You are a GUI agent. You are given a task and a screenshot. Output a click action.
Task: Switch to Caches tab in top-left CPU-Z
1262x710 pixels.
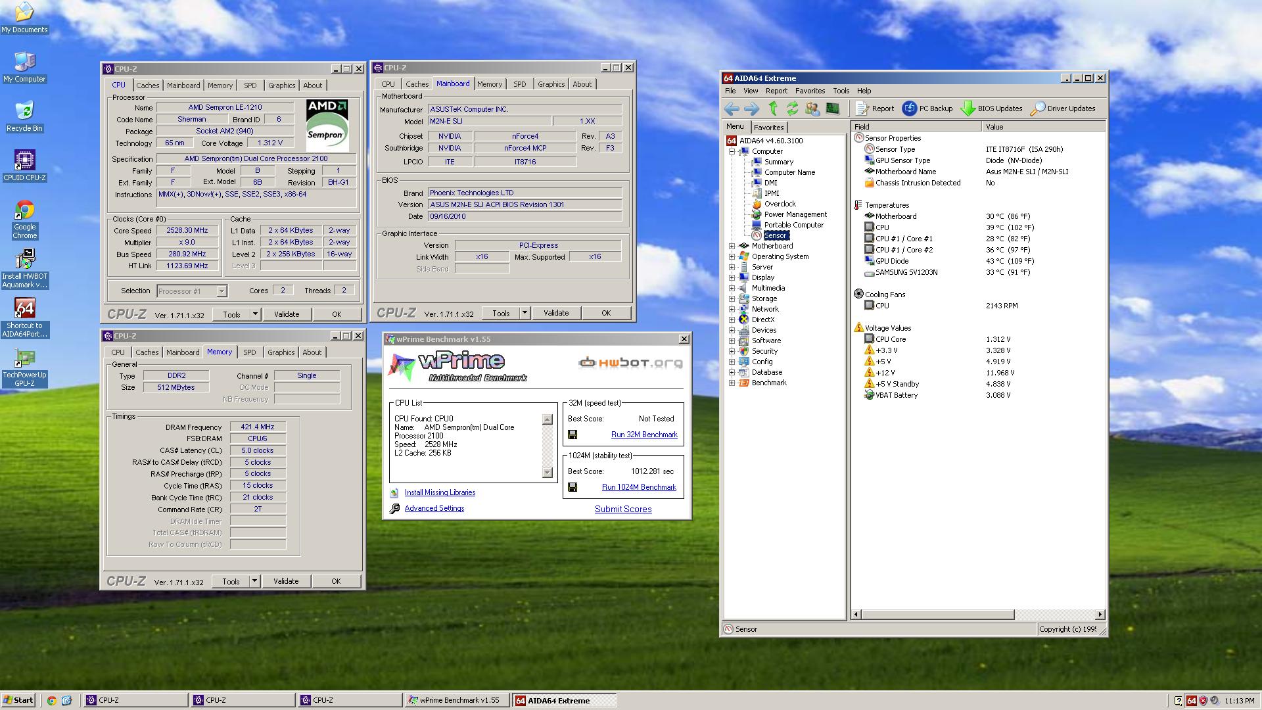coord(147,85)
